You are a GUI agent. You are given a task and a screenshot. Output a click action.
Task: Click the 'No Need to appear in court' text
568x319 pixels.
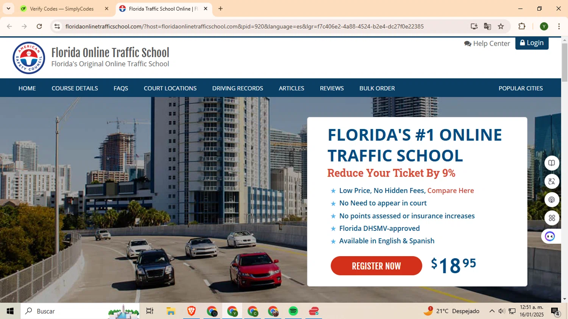click(383, 203)
